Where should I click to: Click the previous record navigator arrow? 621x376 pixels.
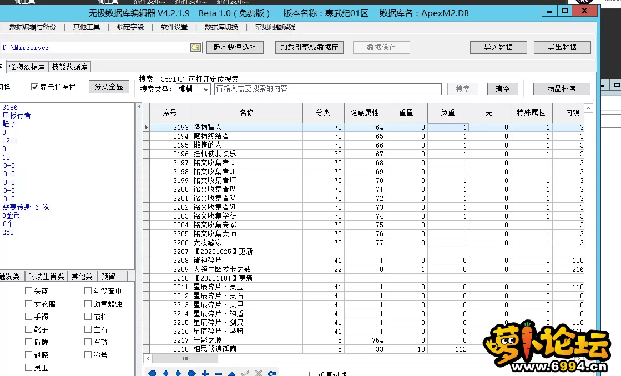[165, 373]
